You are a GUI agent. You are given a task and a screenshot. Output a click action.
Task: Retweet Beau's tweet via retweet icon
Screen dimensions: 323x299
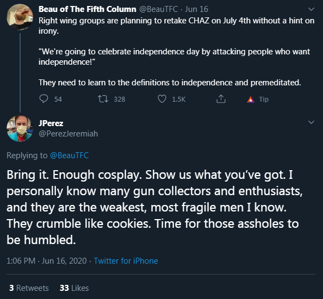coord(103,99)
